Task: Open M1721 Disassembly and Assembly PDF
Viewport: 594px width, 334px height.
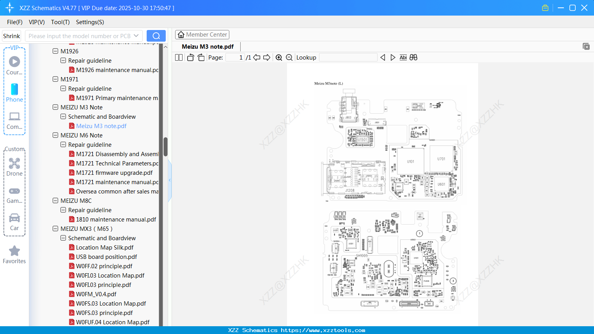Action: click(x=114, y=154)
